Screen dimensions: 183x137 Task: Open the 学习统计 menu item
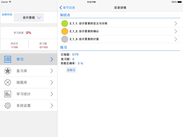[29, 94]
